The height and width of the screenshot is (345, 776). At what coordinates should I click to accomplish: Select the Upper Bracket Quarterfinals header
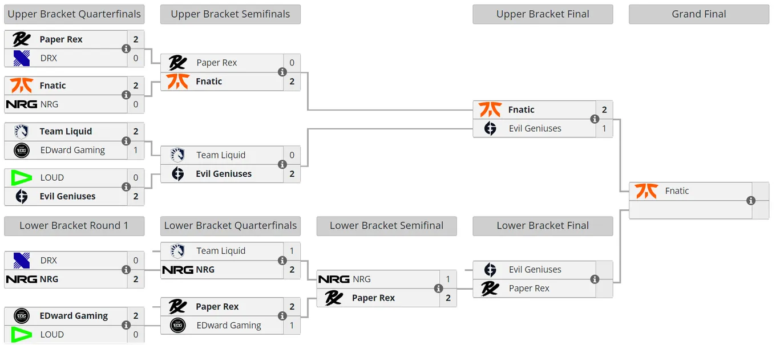click(74, 14)
